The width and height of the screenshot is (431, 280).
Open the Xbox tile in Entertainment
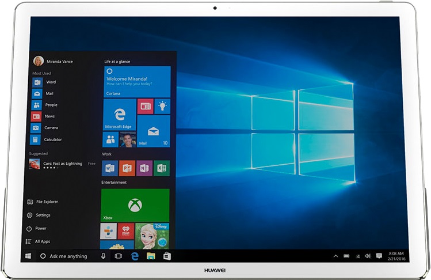[135, 205]
